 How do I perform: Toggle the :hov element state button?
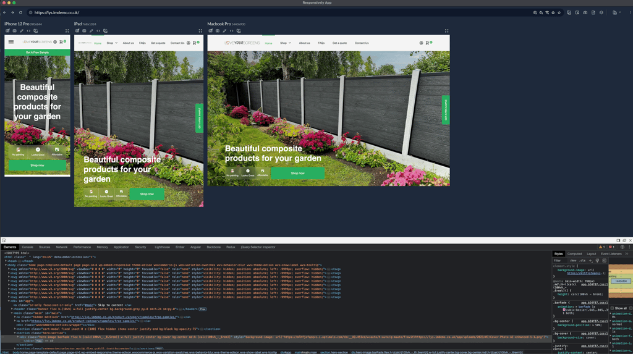(x=573, y=261)
